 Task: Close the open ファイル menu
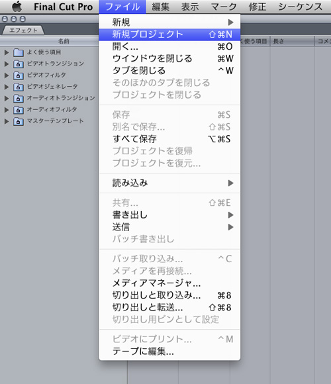tap(122, 7)
